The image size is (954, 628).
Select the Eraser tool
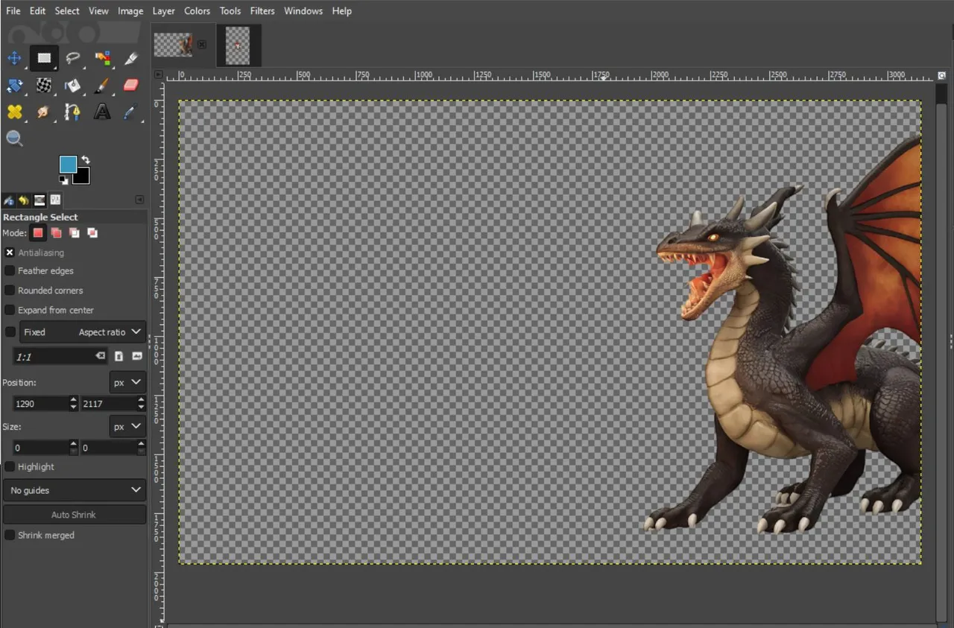(131, 86)
